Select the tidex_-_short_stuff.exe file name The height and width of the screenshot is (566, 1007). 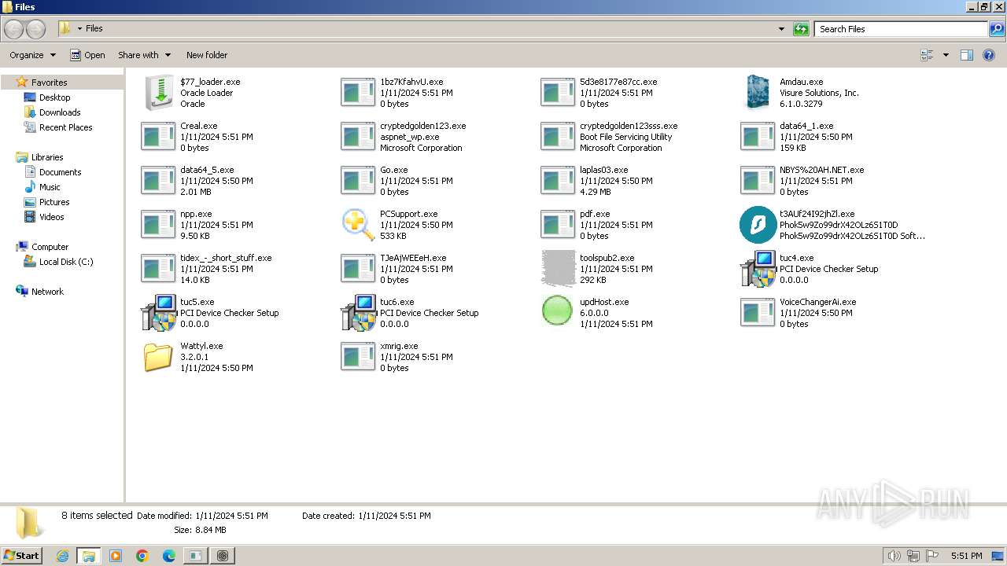coord(226,258)
